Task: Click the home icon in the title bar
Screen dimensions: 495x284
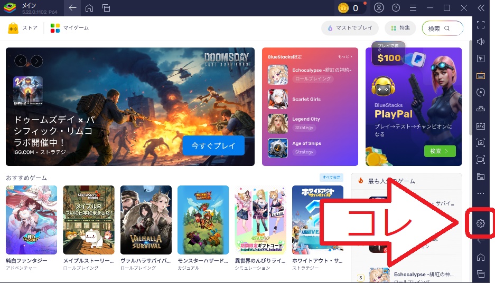Action: 89,8
